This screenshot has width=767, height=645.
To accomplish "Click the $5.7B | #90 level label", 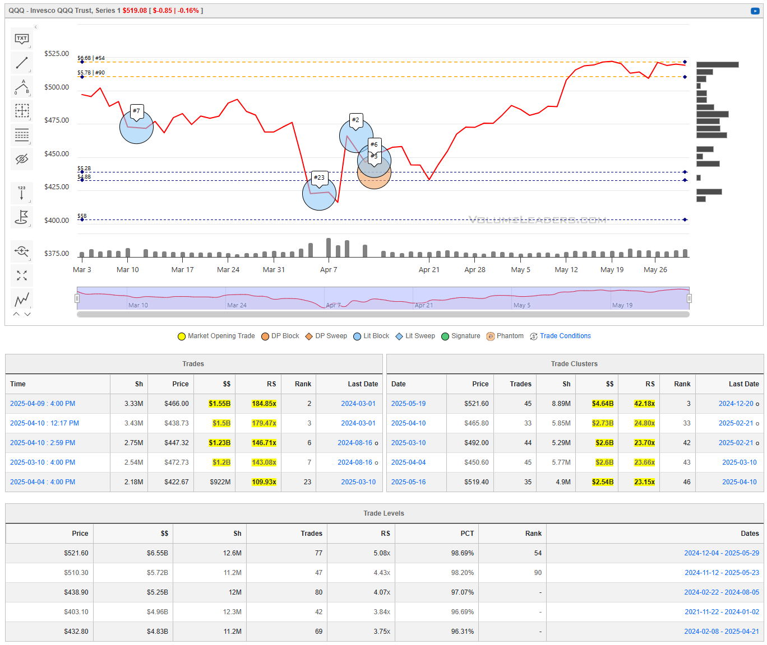I will pos(91,73).
